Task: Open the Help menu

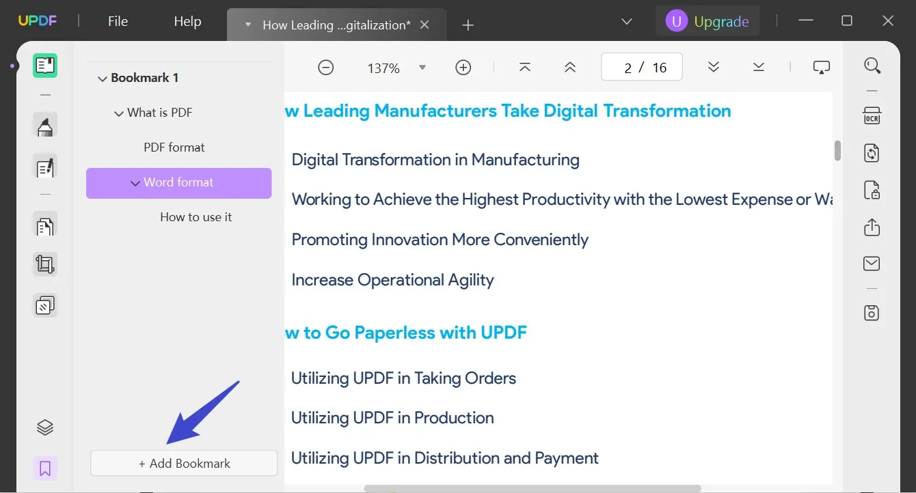Action: 187,21
